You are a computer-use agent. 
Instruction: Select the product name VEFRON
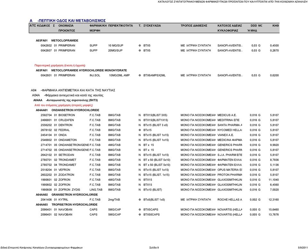[64, 170]
